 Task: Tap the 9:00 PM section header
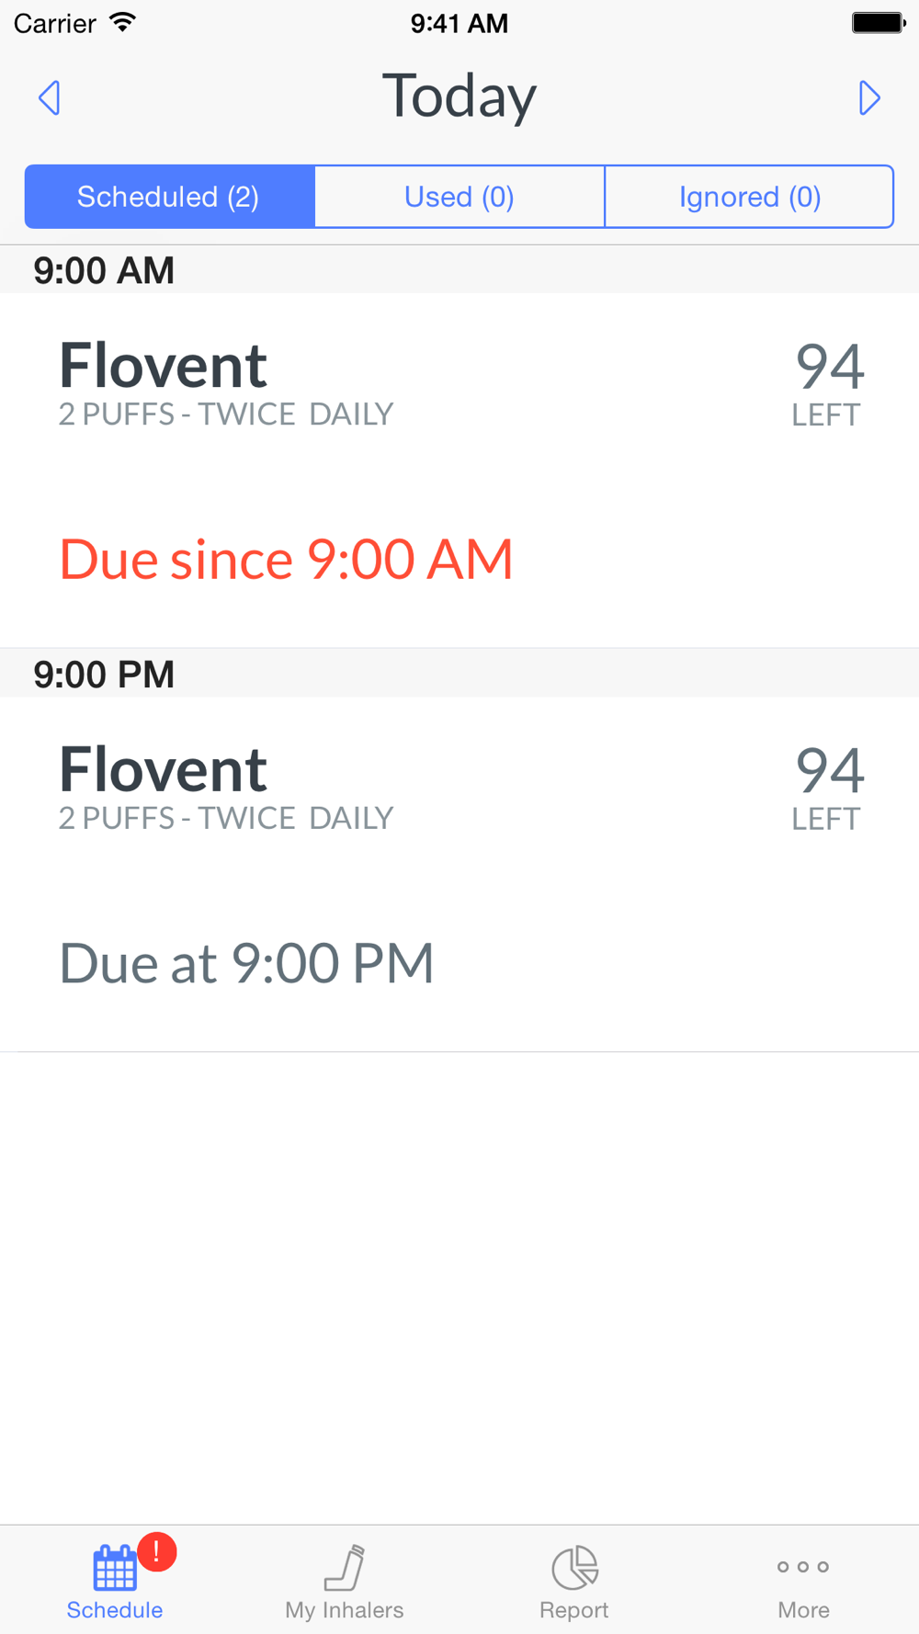[x=104, y=674]
